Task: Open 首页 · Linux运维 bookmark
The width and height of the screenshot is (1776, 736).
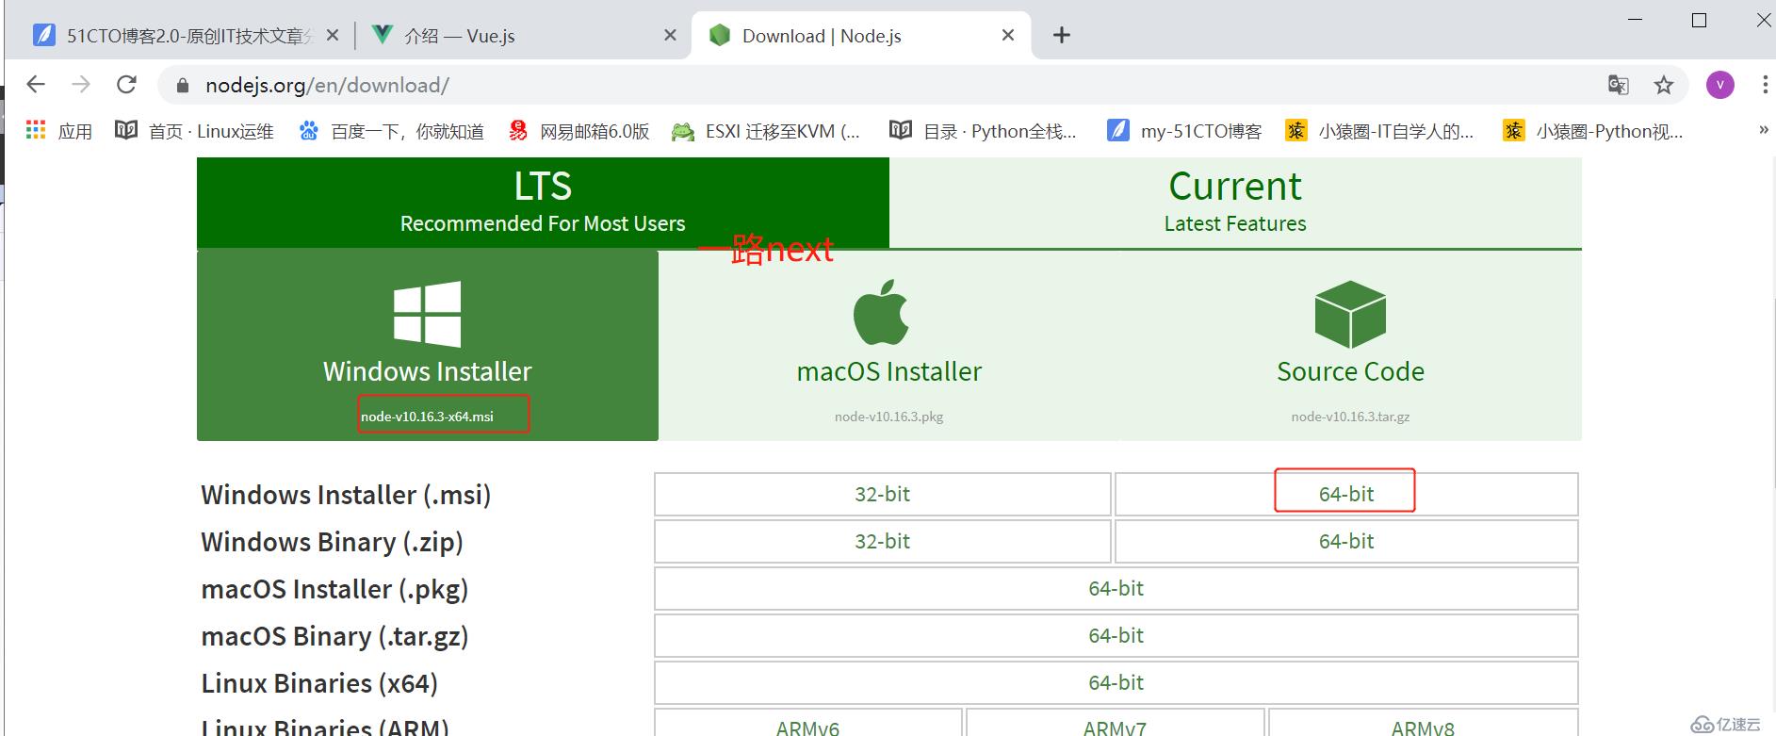Action: [194, 131]
